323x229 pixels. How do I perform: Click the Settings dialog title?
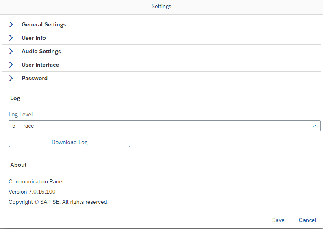click(x=161, y=7)
